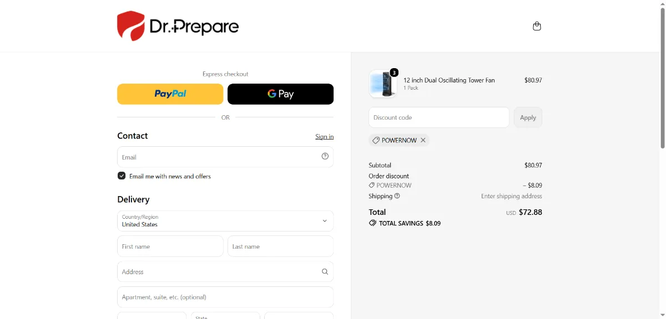The width and height of the screenshot is (666, 319).
Task: Focus the Discount code field
Action: 439,117
